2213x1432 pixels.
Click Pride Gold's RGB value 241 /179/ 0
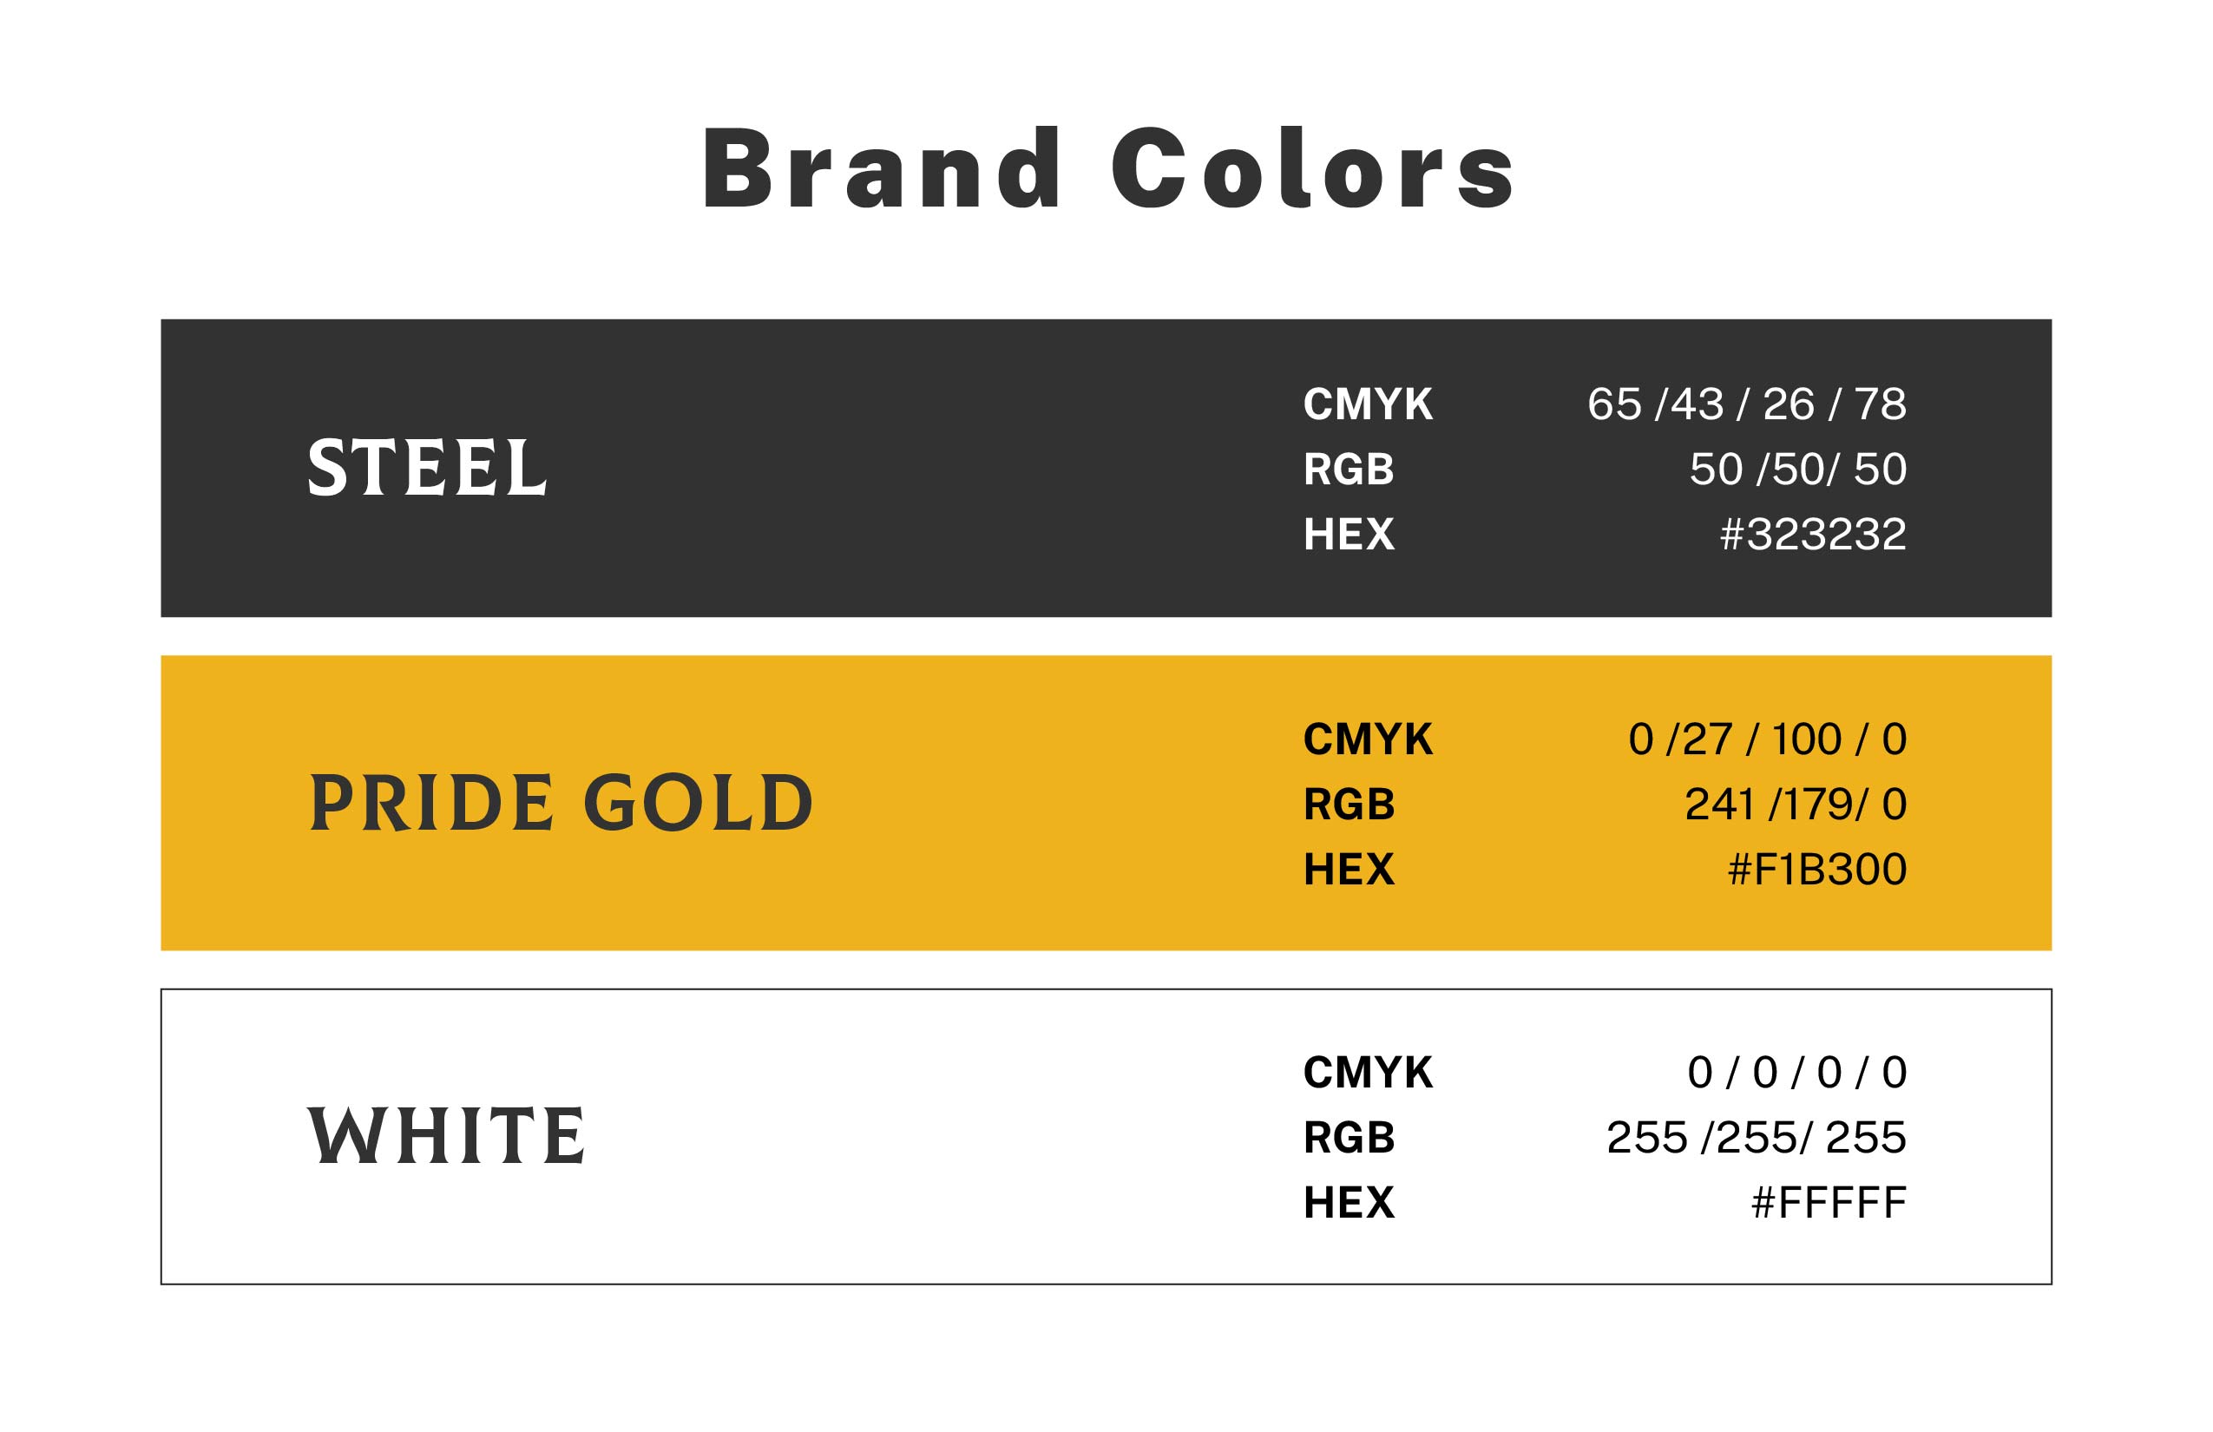pyautogui.click(x=1795, y=805)
